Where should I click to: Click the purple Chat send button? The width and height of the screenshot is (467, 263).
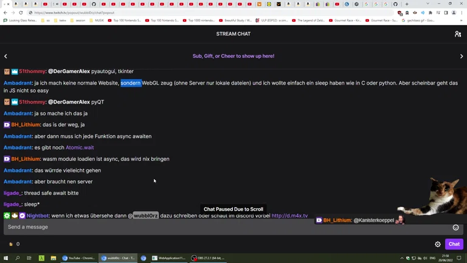[454, 244]
